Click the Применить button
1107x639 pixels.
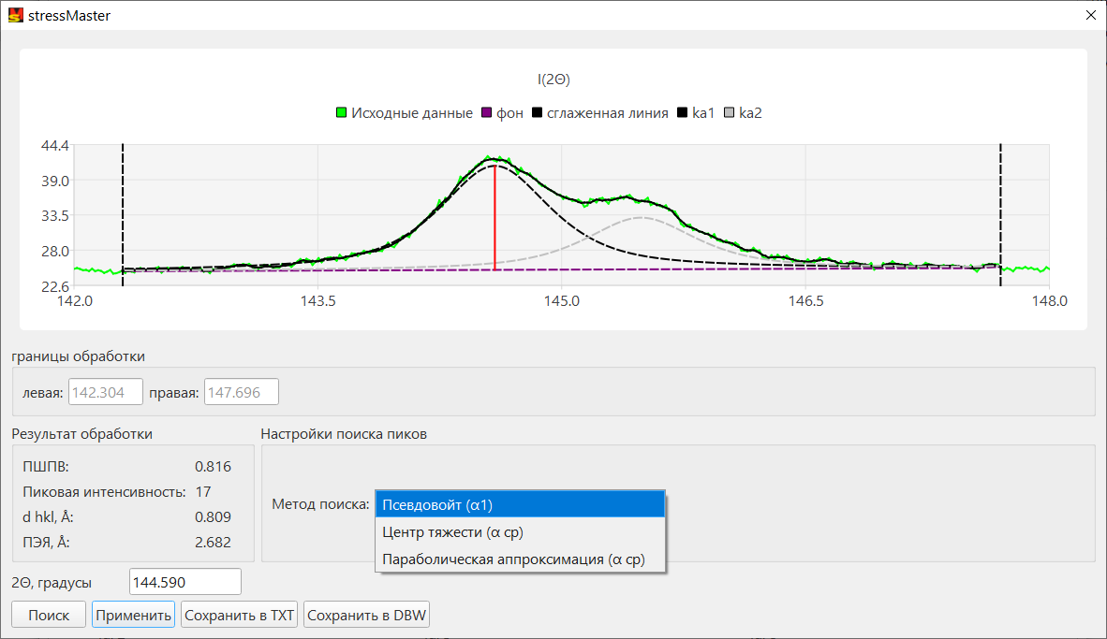(133, 615)
